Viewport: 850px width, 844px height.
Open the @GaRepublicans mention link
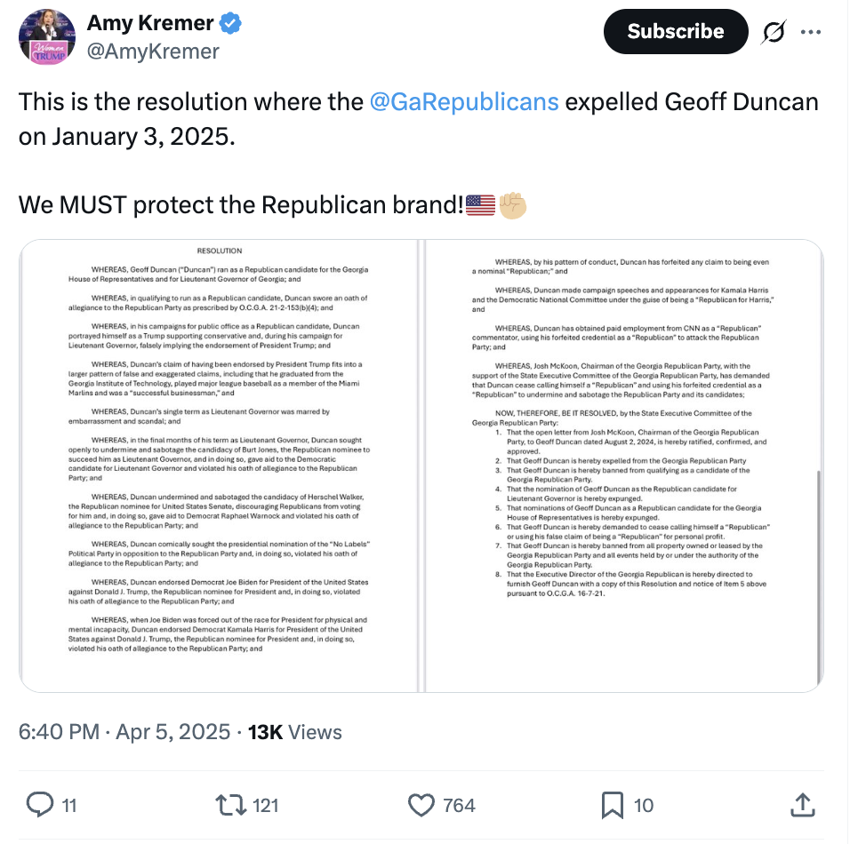464,101
